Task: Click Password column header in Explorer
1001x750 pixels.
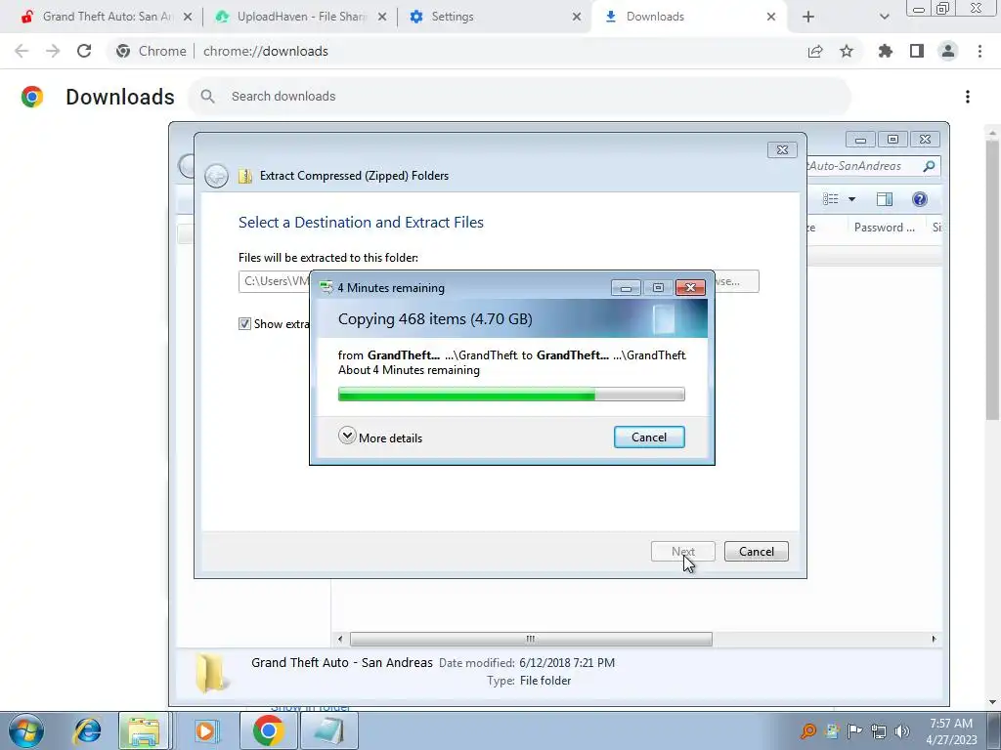Action: click(885, 227)
